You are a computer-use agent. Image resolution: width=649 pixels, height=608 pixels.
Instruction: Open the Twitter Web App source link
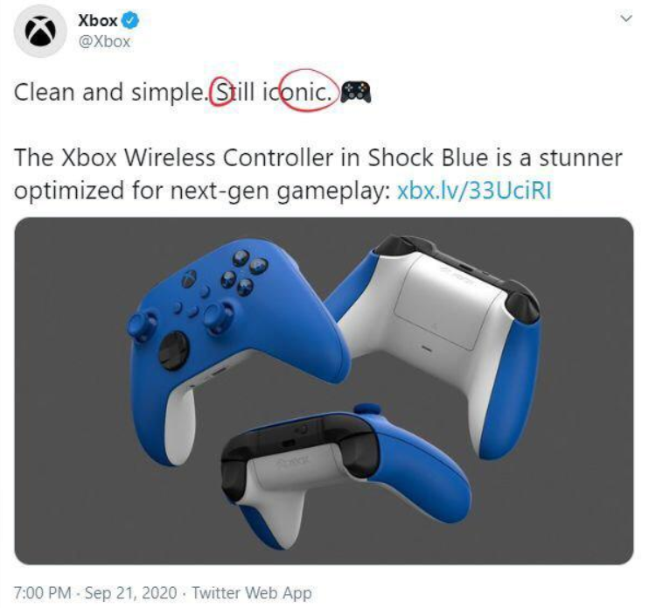coord(252,592)
